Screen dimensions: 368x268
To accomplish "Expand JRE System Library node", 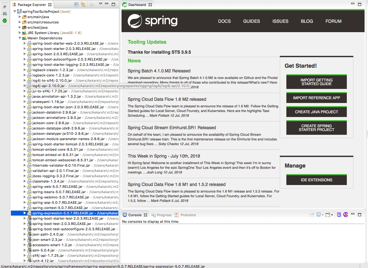I will click(x=20, y=33).
